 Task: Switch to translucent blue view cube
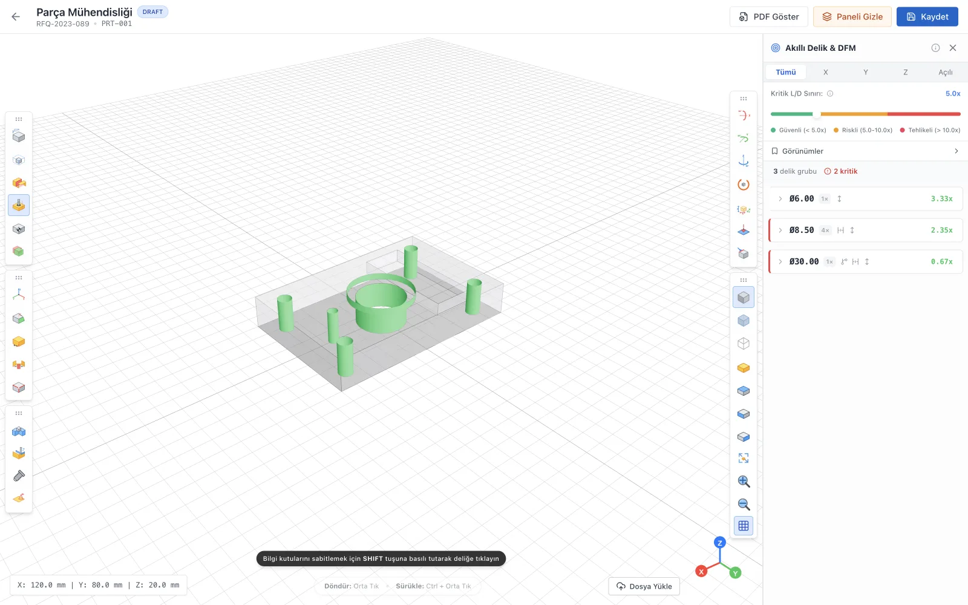(744, 321)
